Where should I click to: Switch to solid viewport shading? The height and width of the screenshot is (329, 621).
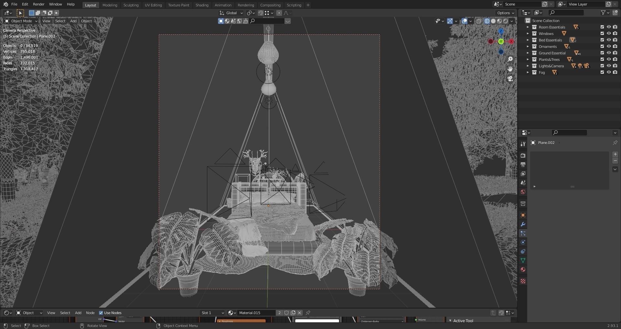tap(493, 21)
